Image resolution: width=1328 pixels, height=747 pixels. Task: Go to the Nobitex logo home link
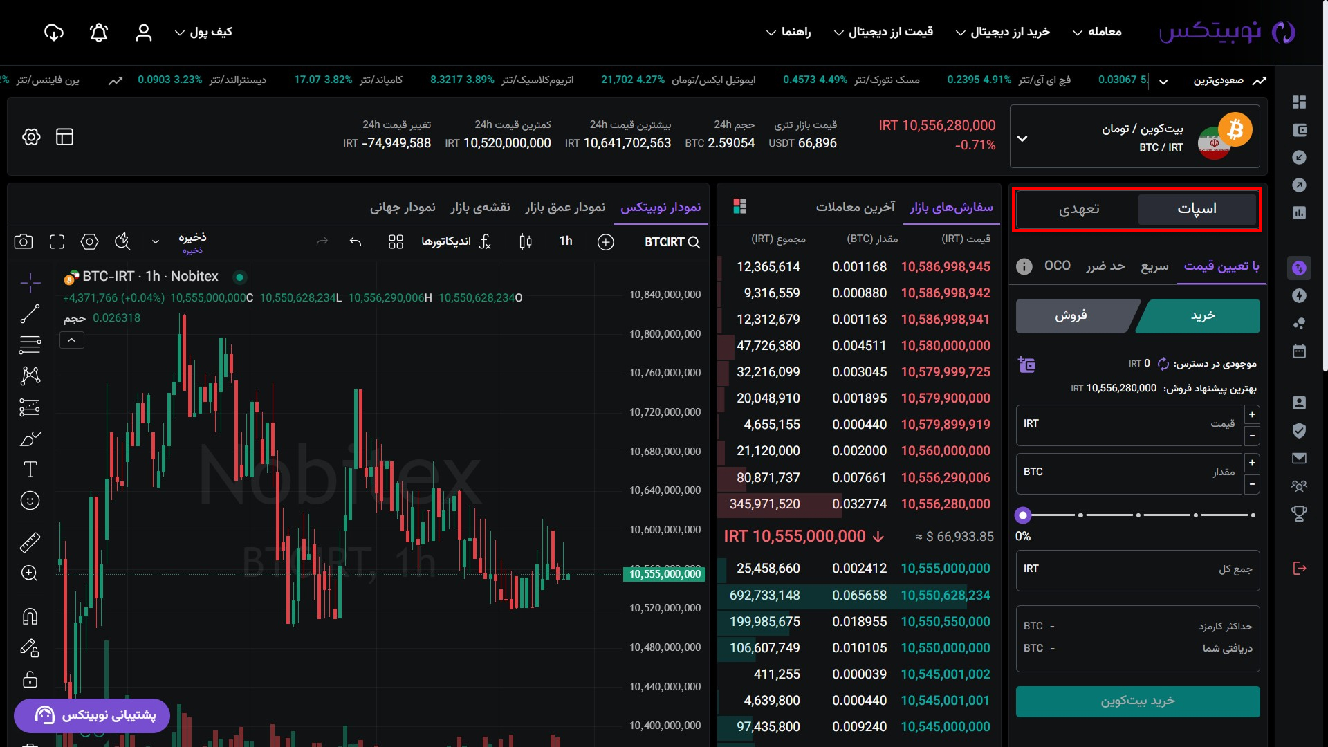point(1227,33)
